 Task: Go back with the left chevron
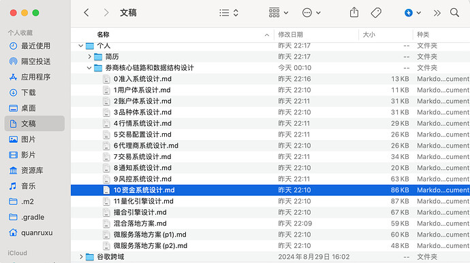87,12
